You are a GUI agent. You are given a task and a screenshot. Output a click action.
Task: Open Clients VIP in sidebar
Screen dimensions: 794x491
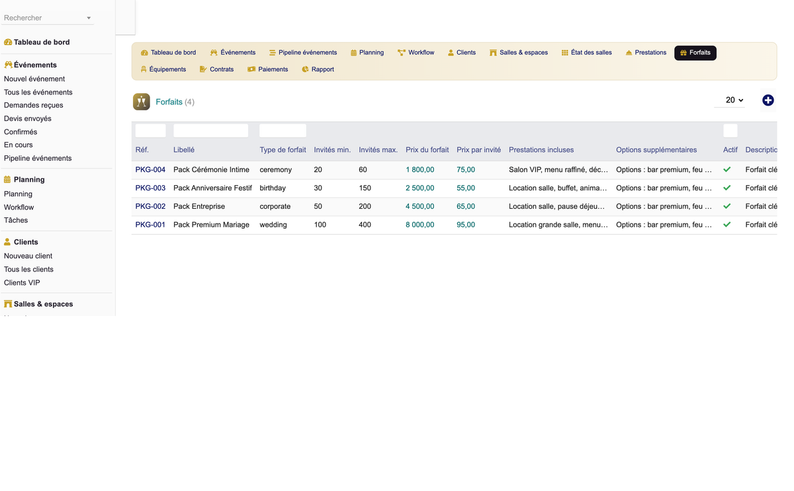pyautogui.click(x=22, y=283)
